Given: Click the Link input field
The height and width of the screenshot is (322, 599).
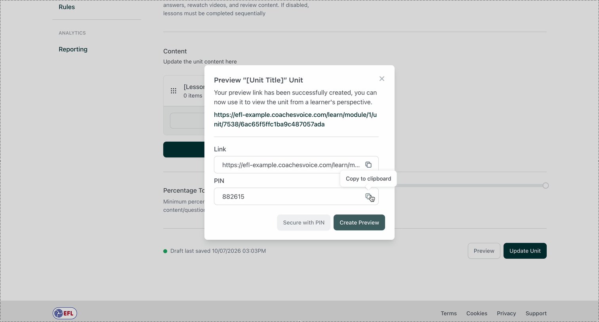Looking at the screenshot, I should (296, 165).
